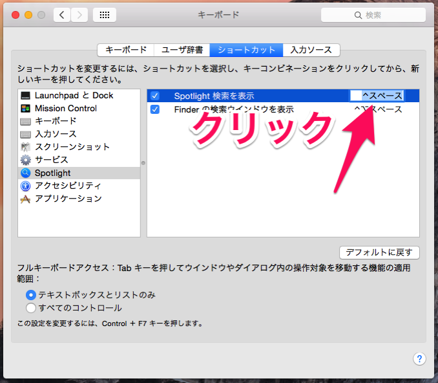438x383 pixels.
Task: Go forward with the right chevron button
Action: [79, 15]
